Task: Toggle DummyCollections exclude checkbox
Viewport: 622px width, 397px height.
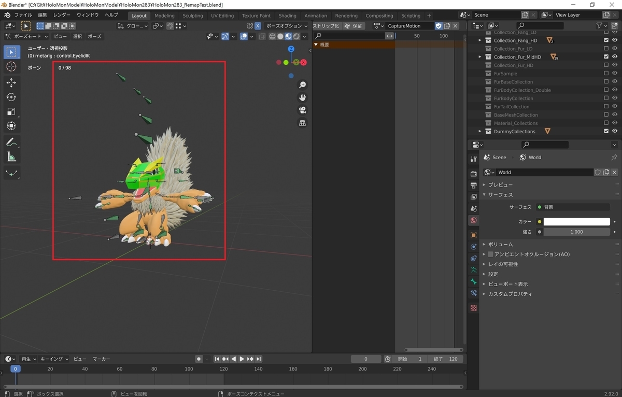Action: point(606,132)
